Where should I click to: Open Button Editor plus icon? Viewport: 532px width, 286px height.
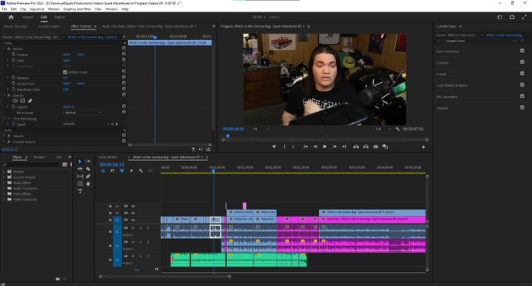pos(423,147)
